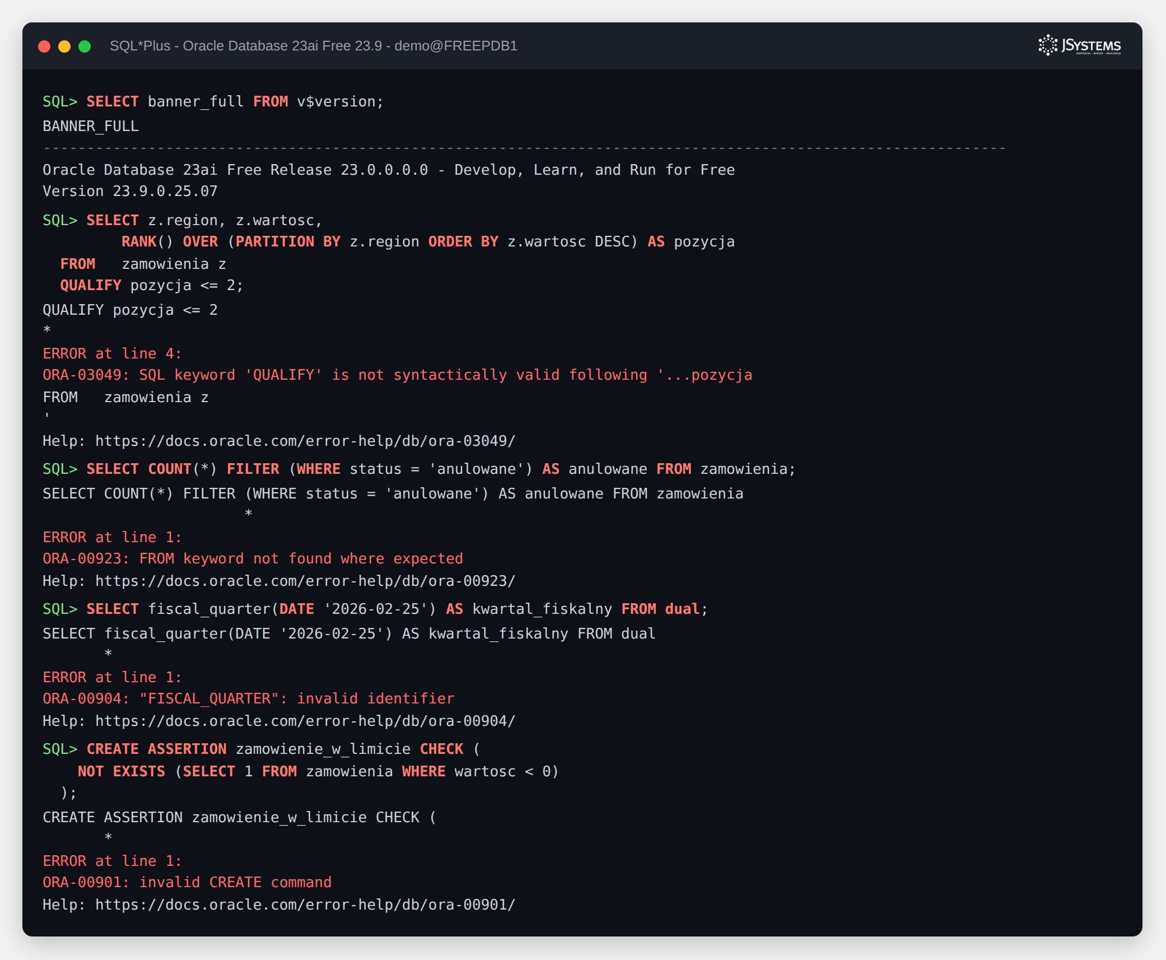Click the highlighted 'QUALIFY pozycja <= 2;' command line
Screen dimensions: 1166x960
click(152, 286)
